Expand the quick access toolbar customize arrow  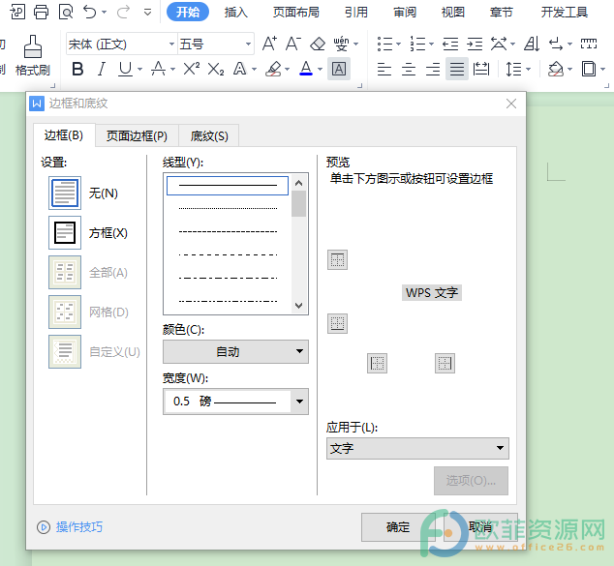(147, 13)
